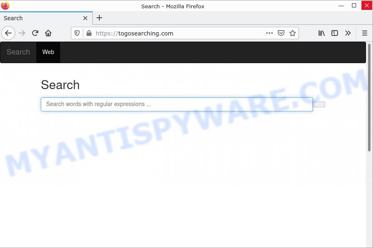Close the Firefox window
This screenshot has height=248, width=373.
[x=367, y=5]
